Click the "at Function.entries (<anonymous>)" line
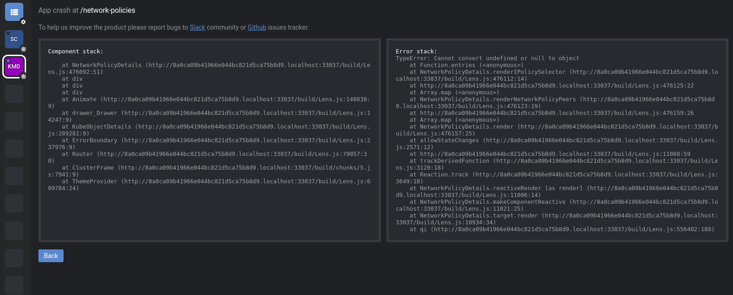 point(466,65)
